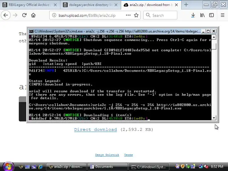Screen dimensions: 228x171
Task: Open the Firefox hamburger menu
Action: click(x=223, y=15)
